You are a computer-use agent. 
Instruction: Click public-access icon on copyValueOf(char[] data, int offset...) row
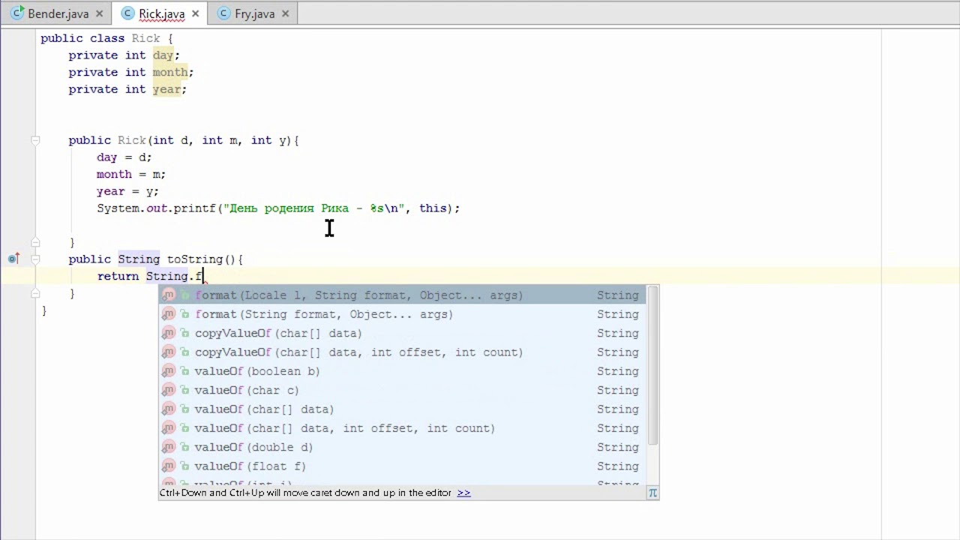click(x=184, y=352)
